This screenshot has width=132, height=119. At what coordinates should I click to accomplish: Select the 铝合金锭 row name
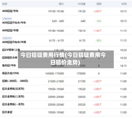click(7, 112)
